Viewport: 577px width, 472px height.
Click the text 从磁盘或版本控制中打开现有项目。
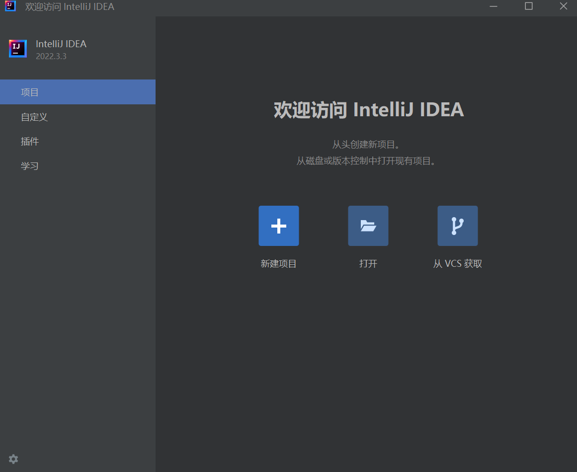tap(366, 161)
